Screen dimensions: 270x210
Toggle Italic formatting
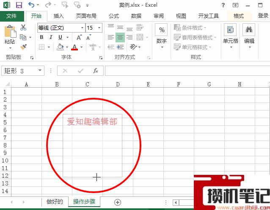tap(51, 37)
